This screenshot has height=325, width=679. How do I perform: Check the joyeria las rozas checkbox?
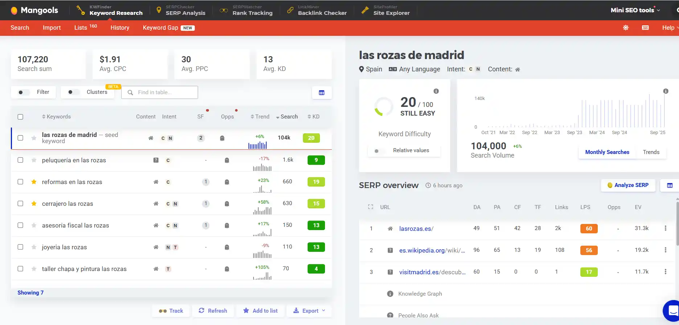pos(20,247)
